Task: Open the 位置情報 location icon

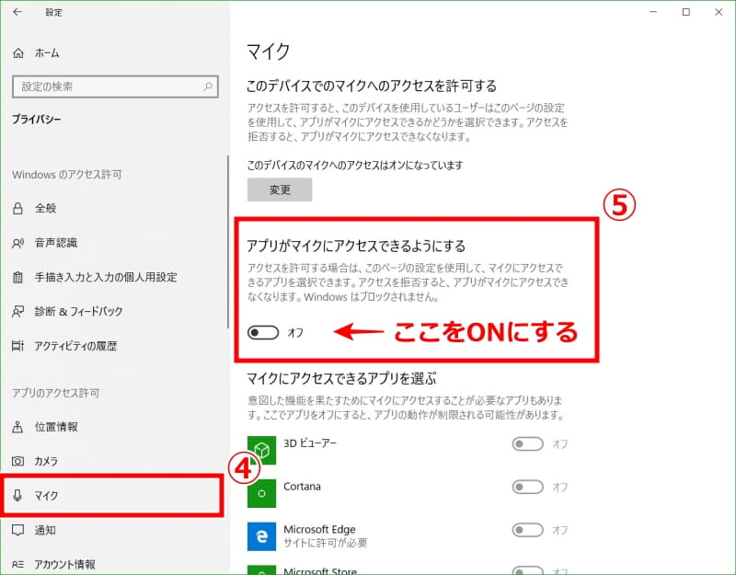Action: 17,427
